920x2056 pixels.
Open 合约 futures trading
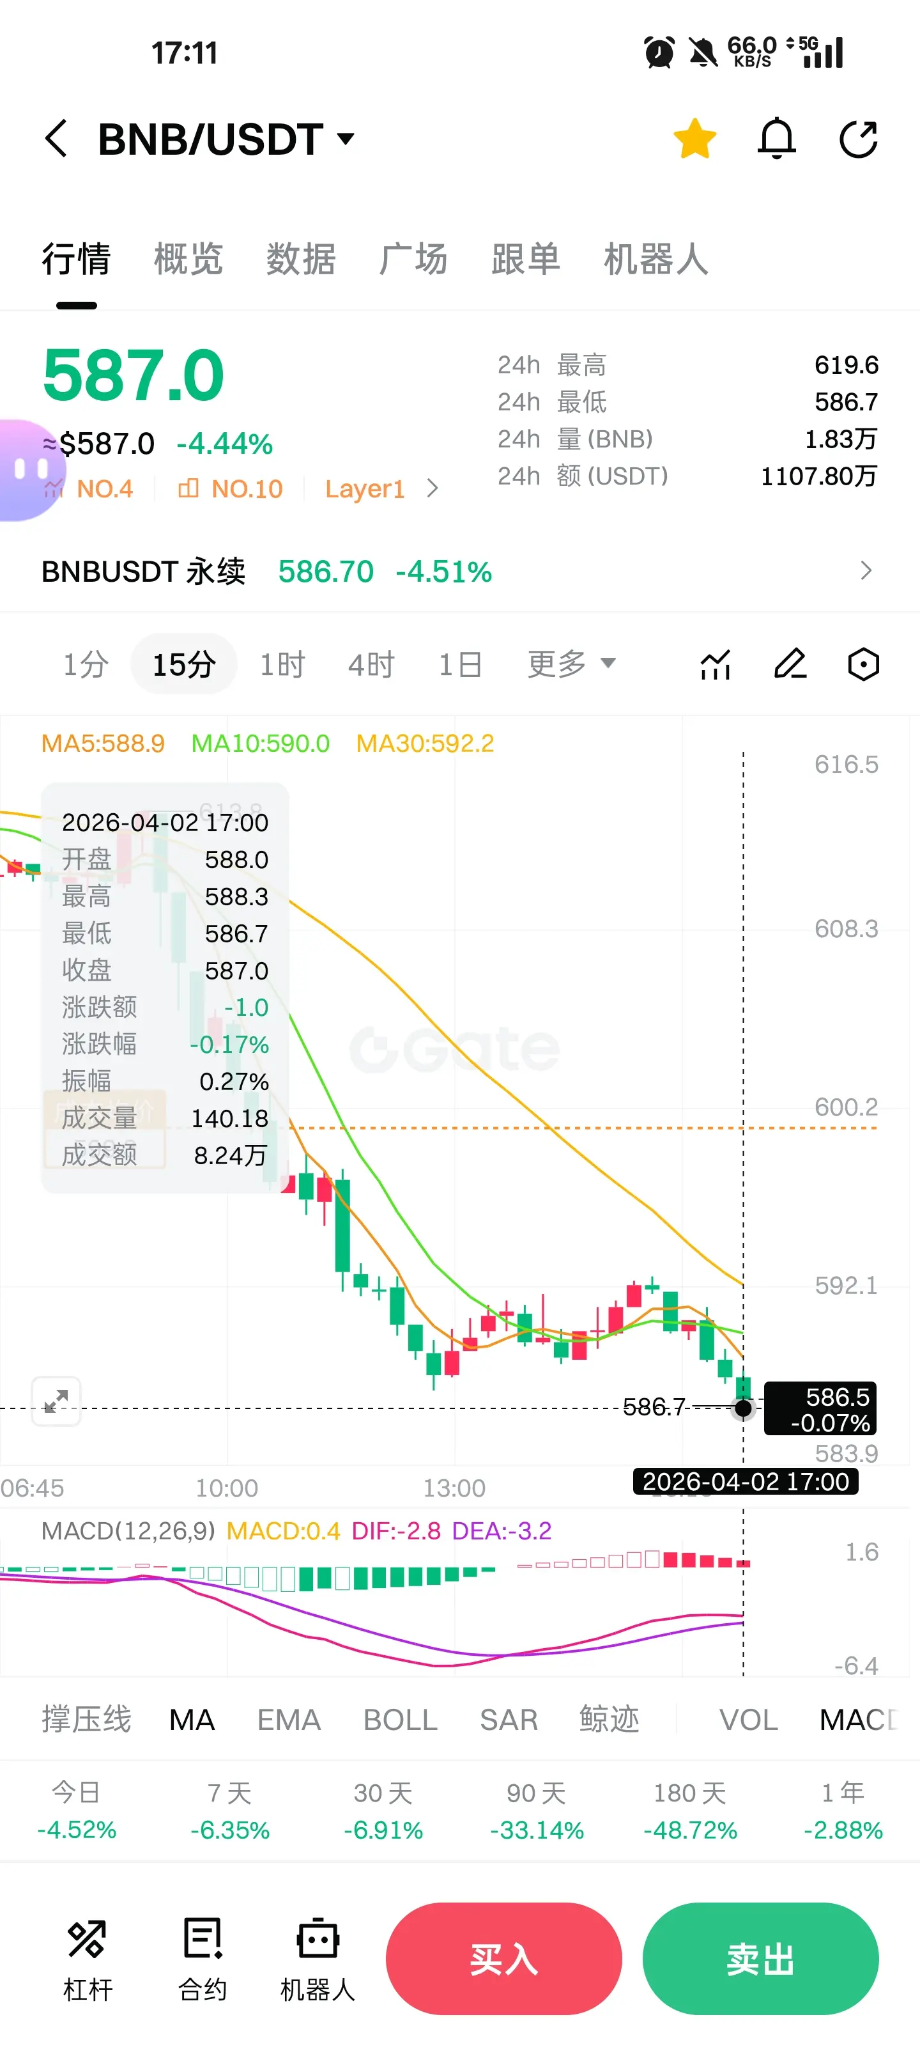click(203, 1959)
